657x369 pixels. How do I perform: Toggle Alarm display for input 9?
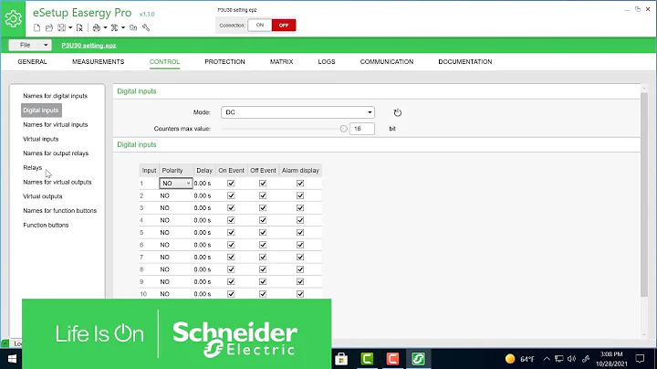tap(300, 282)
